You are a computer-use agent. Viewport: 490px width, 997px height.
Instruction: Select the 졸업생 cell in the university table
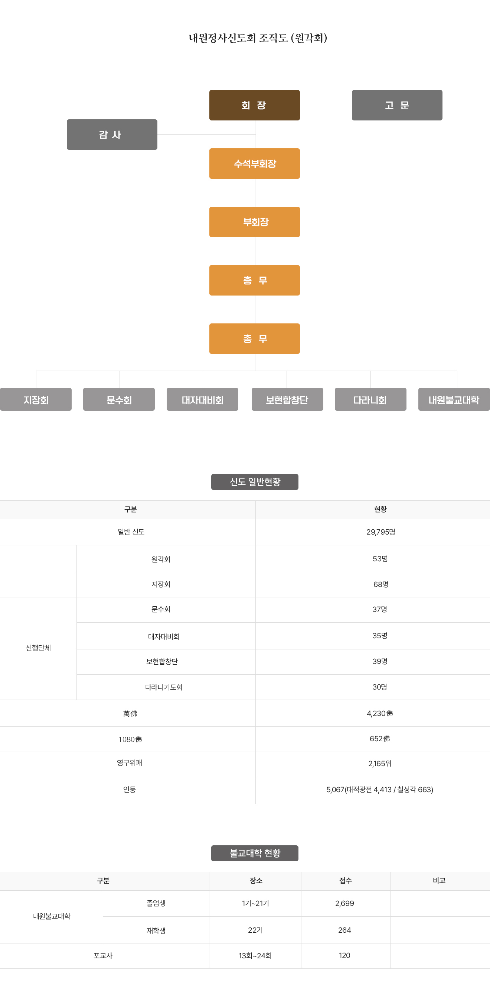click(156, 903)
